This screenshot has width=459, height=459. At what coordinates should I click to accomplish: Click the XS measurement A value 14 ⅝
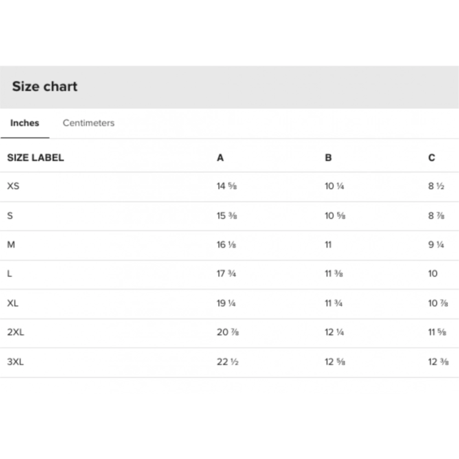click(227, 186)
